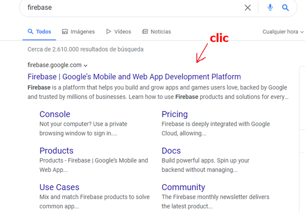Click 'Cerca de 2.610.000 resultados de búsqueda' text
The image size is (305, 213).
pos(86,49)
